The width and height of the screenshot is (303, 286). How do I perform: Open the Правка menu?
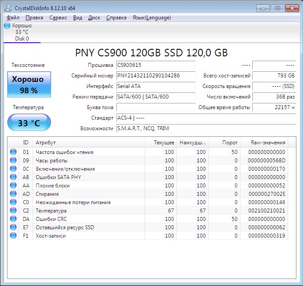click(34, 18)
